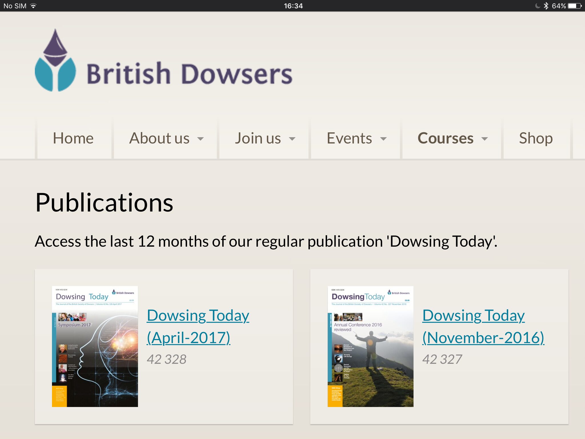Screen dimensions: 585x439
Task: Tap the Wi-Fi status icon
Action: tap(33, 6)
